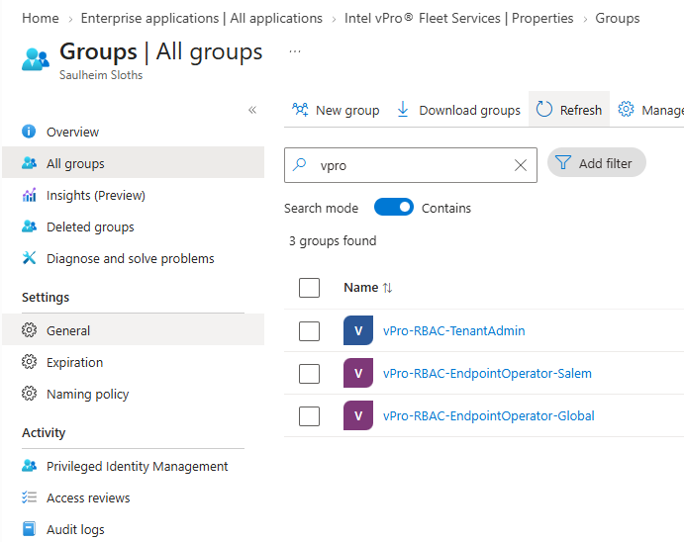Check the vPro-RBAC-EndpointOperator-Global row checkbox

click(309, 416)
